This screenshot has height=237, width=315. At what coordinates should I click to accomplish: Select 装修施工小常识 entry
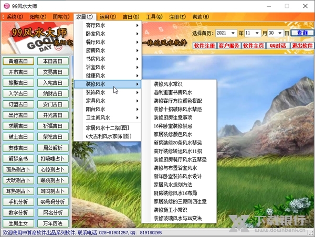(x=179, y=210)
